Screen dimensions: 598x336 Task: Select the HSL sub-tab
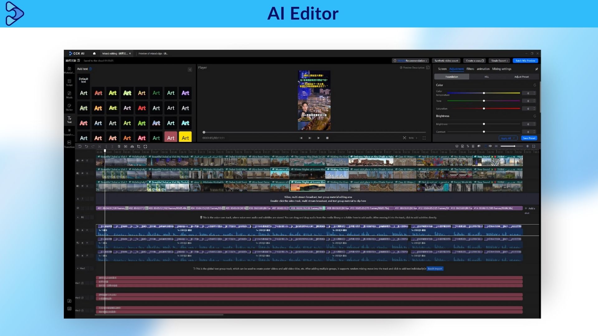tap(486, 77)
